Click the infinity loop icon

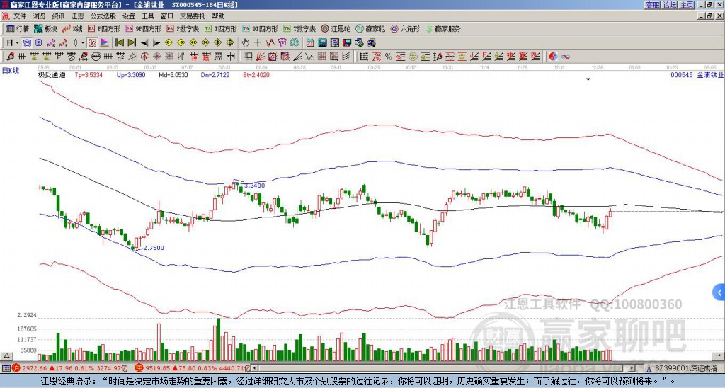point(565,57)
